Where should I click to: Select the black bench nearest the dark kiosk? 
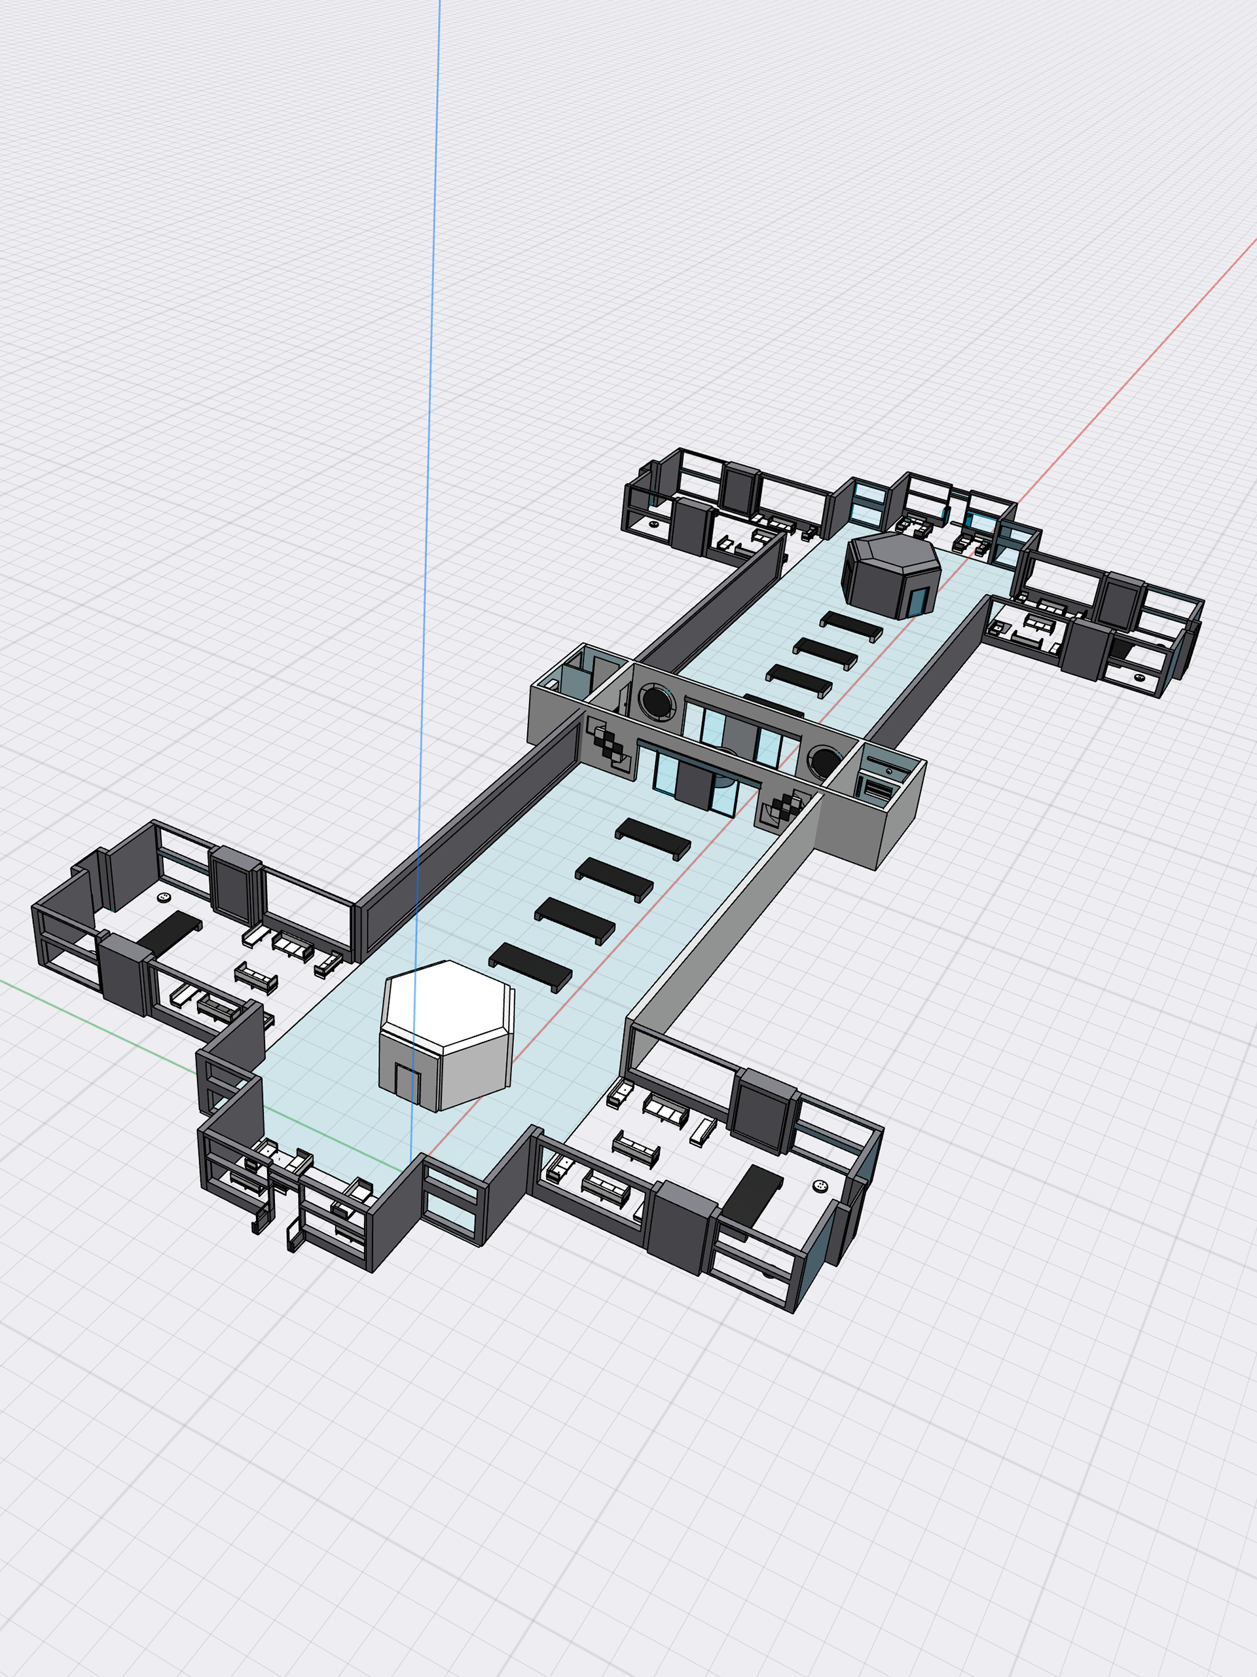pos(850,625)
